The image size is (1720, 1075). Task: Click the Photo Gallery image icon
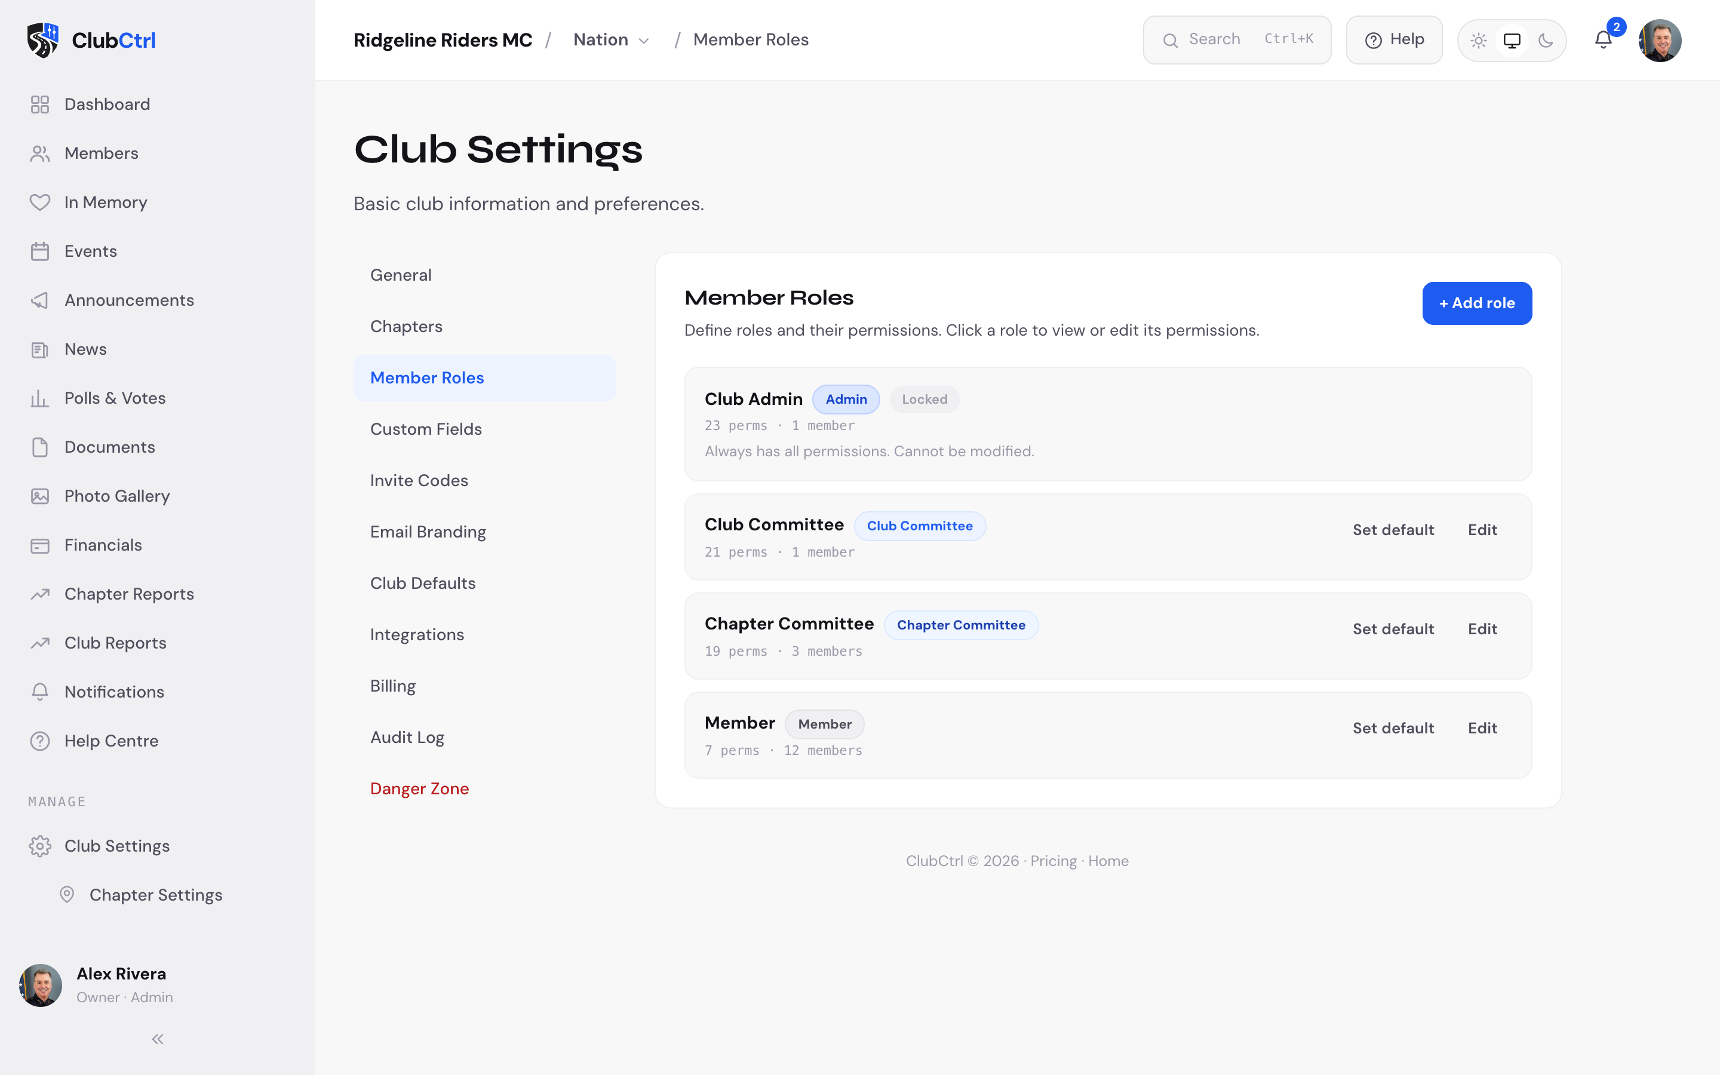(40, 496)
